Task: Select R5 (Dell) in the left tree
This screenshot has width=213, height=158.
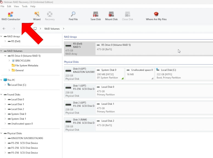Action: (16, 41)
